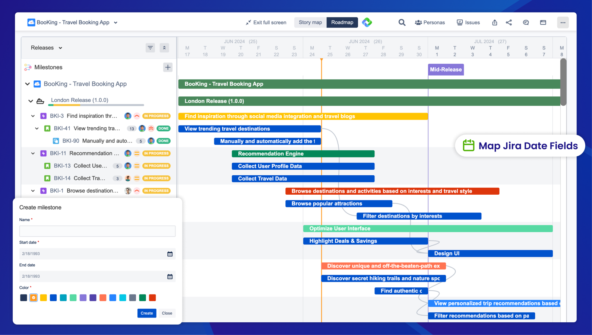Click the share icon in the top bar

(x=509, y=23)
